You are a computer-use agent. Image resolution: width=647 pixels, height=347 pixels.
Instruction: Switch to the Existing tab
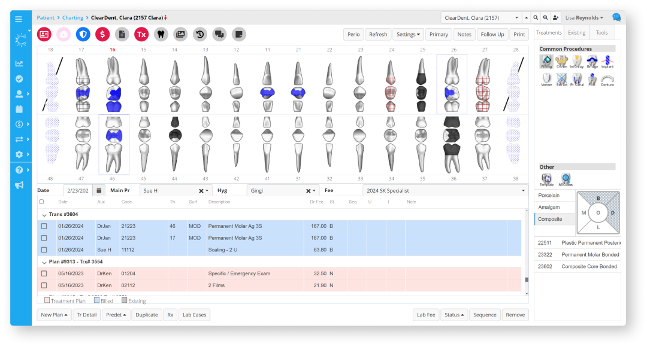click(x=576, y=32)
